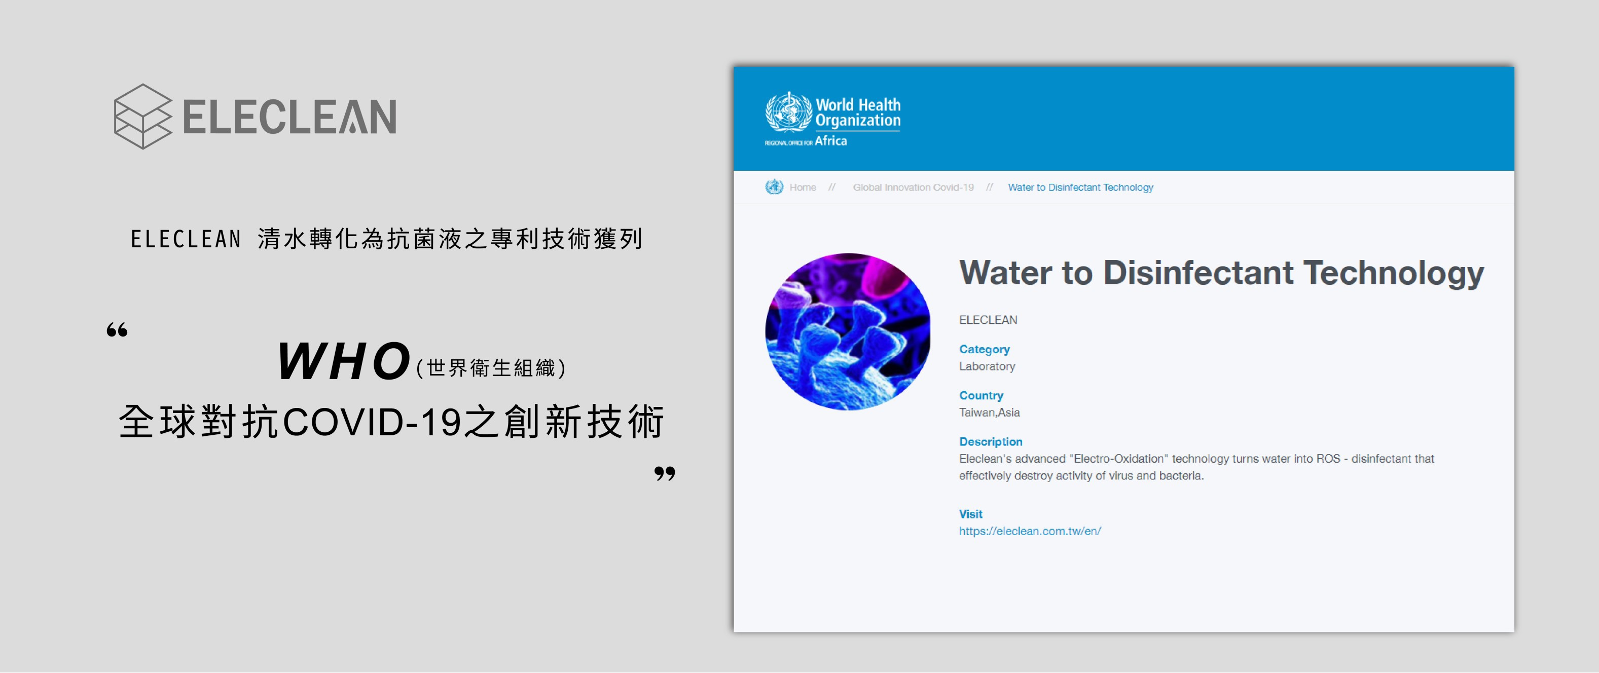Click the Taiwan,Asia value

coord(990,413)
